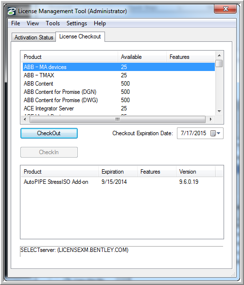Image resolution: width=244 pixels, height=285 pixels.
Task: Open the Settings menu
Action: coord(77,23)
